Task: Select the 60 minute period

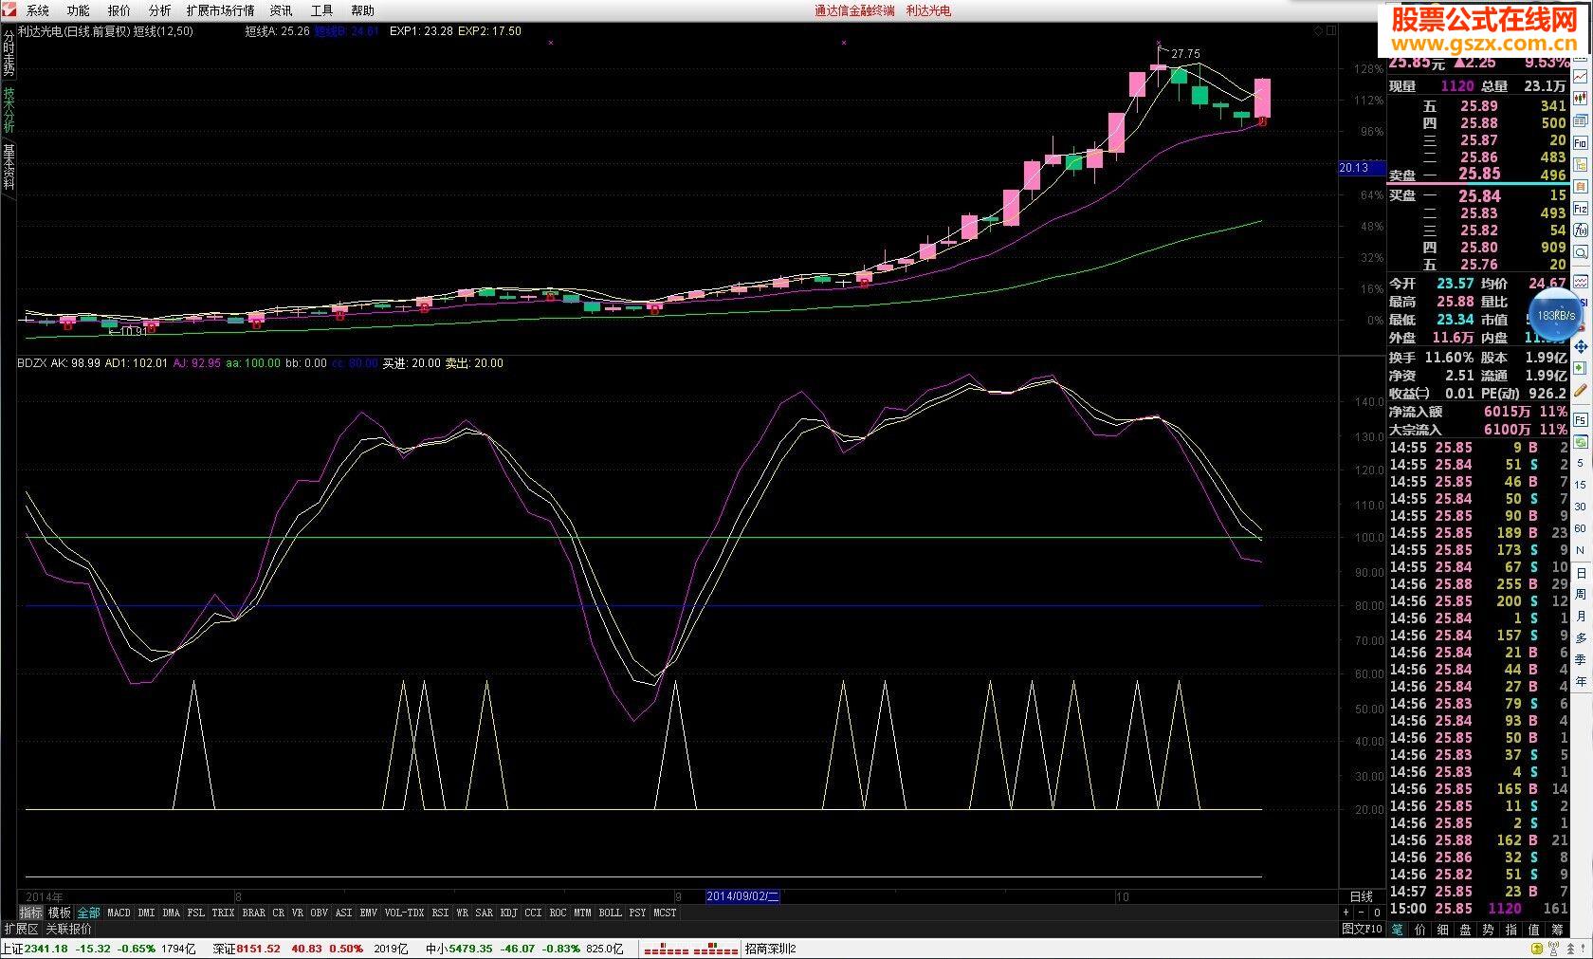Action: tap(1581, 528)
